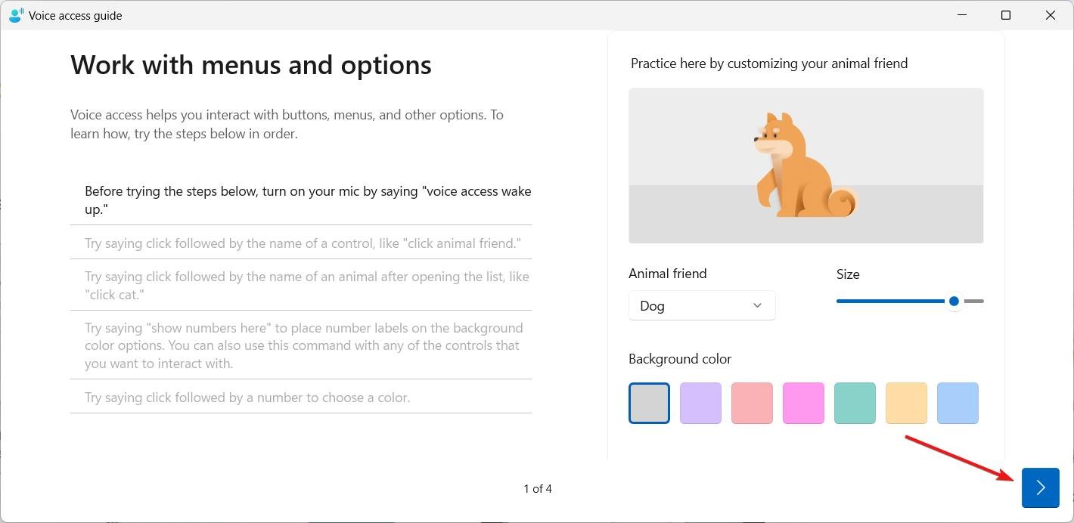Select the "voice access wake up" instruction step
This screenshot has height=523, width=1074.
click(x=301, y=200)
